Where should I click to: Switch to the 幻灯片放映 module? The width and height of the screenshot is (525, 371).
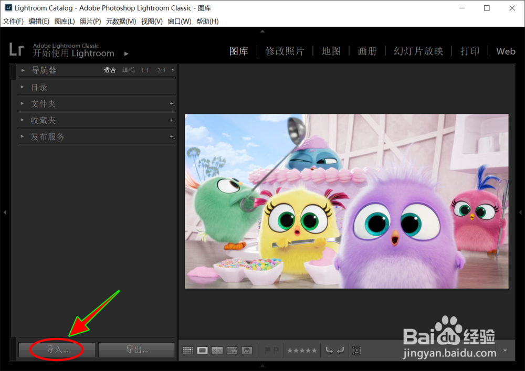pyautogui.click(x=418, y=51)
